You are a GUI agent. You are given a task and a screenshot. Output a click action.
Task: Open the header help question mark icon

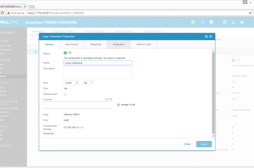[242, 22]
